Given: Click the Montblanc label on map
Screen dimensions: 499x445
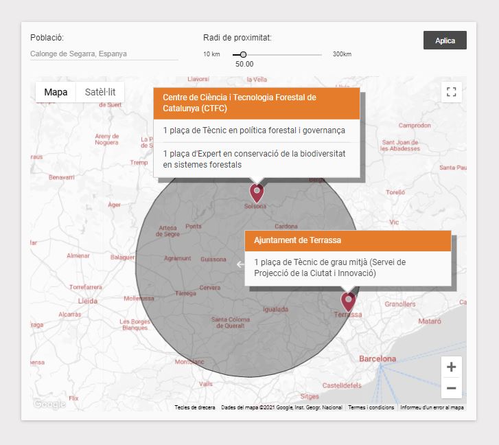Looking at the screenshot, I should [x=189, y=362].
